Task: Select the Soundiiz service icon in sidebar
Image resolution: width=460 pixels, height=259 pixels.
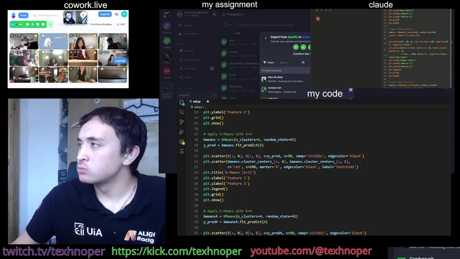Action: click(x=167, y=26)
